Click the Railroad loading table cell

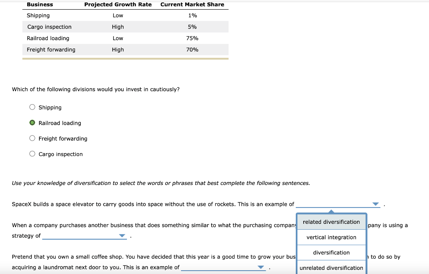pyautogui.click(x=48, y=38)
